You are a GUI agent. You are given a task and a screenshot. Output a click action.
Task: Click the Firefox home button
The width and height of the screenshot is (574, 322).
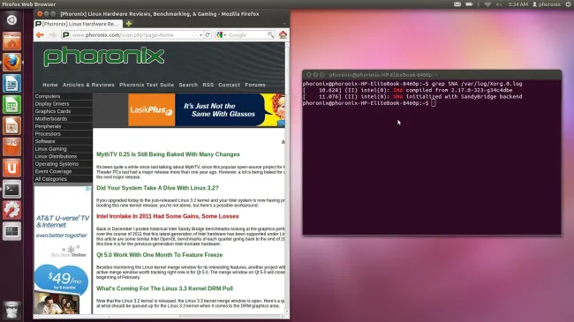point(283,34)
